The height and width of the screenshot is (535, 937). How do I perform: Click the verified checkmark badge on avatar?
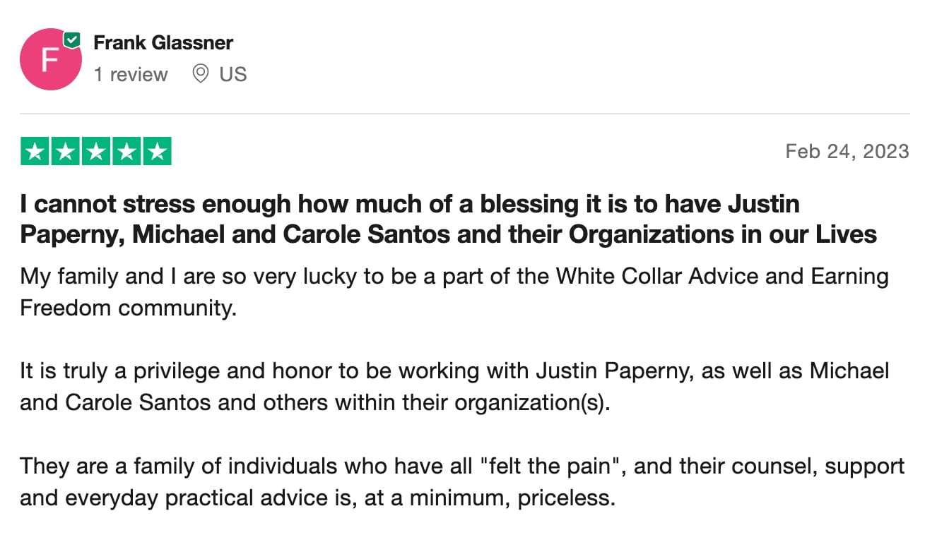(x=72, y=40)
